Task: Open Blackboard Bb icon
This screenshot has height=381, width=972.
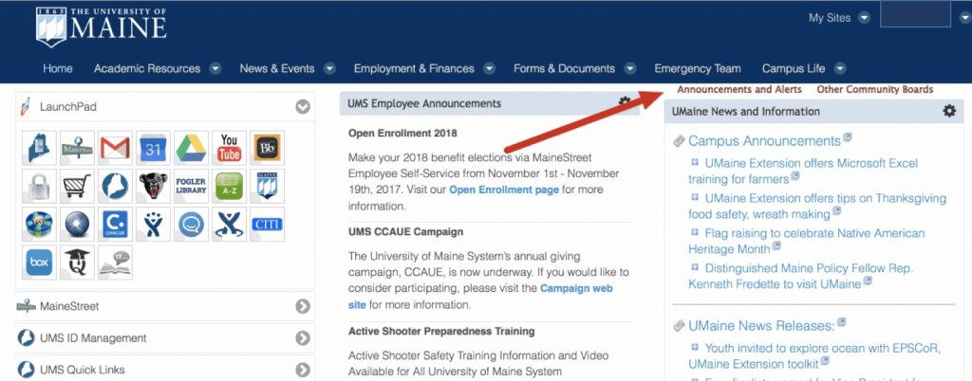Action: coord(267,148)
